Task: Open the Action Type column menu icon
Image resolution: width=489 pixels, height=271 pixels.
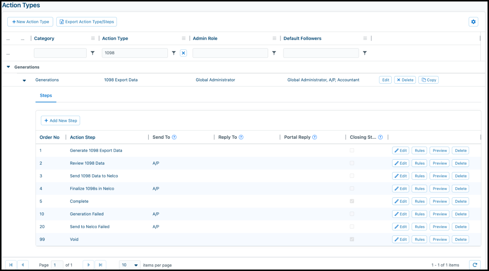Action: pyautogui.click(x=184, y=38)
